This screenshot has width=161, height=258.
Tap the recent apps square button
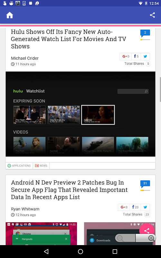pos(115,252)
